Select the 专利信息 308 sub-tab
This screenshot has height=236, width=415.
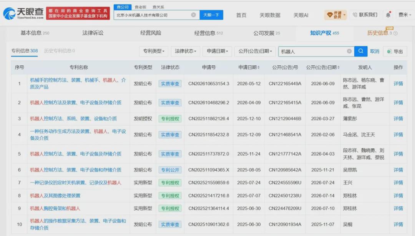(24, 51)
